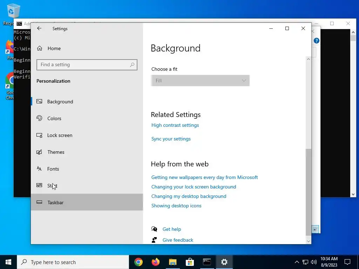This screenshot has width=359, height=269.
Task: Open Sync your settings link
Action: coord(171,139)
